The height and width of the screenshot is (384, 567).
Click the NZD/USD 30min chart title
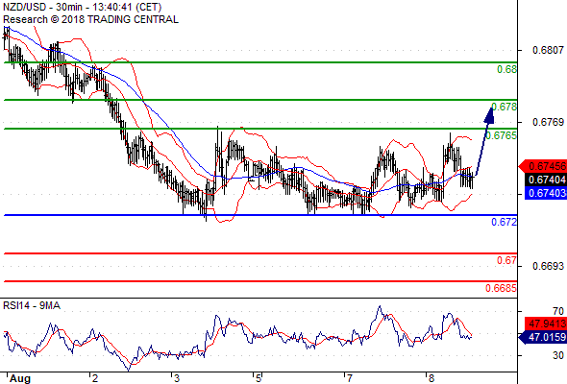coord(82,7)
